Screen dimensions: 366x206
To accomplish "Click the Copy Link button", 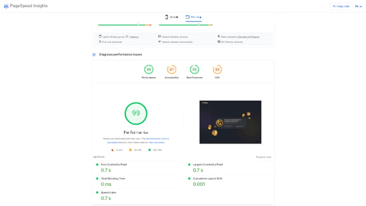I will tap(341, 6).
